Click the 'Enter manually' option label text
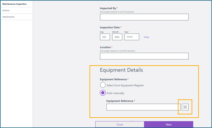 click(115, 93)
